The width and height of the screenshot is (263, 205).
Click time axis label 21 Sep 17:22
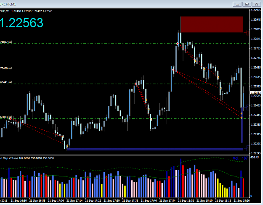point(93,200)
